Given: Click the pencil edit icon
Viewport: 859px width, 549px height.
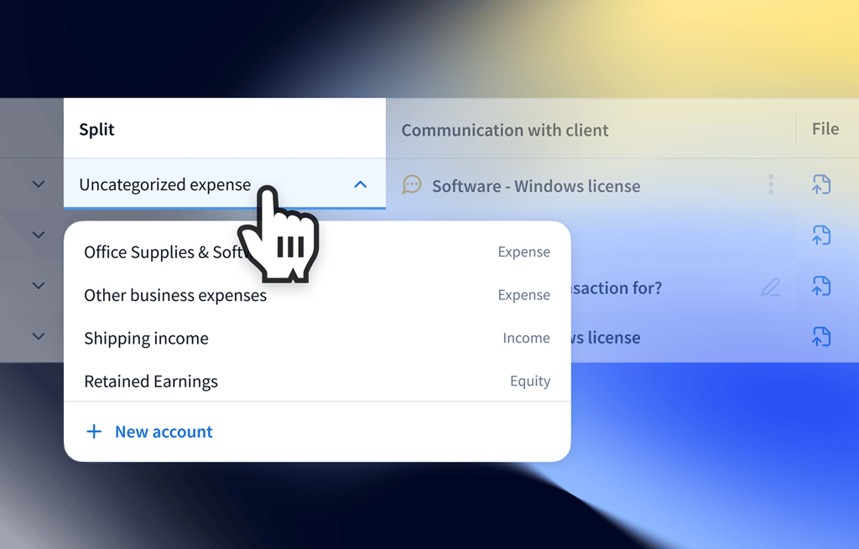Looking at the screenshot, I should [x=770, y=287].
